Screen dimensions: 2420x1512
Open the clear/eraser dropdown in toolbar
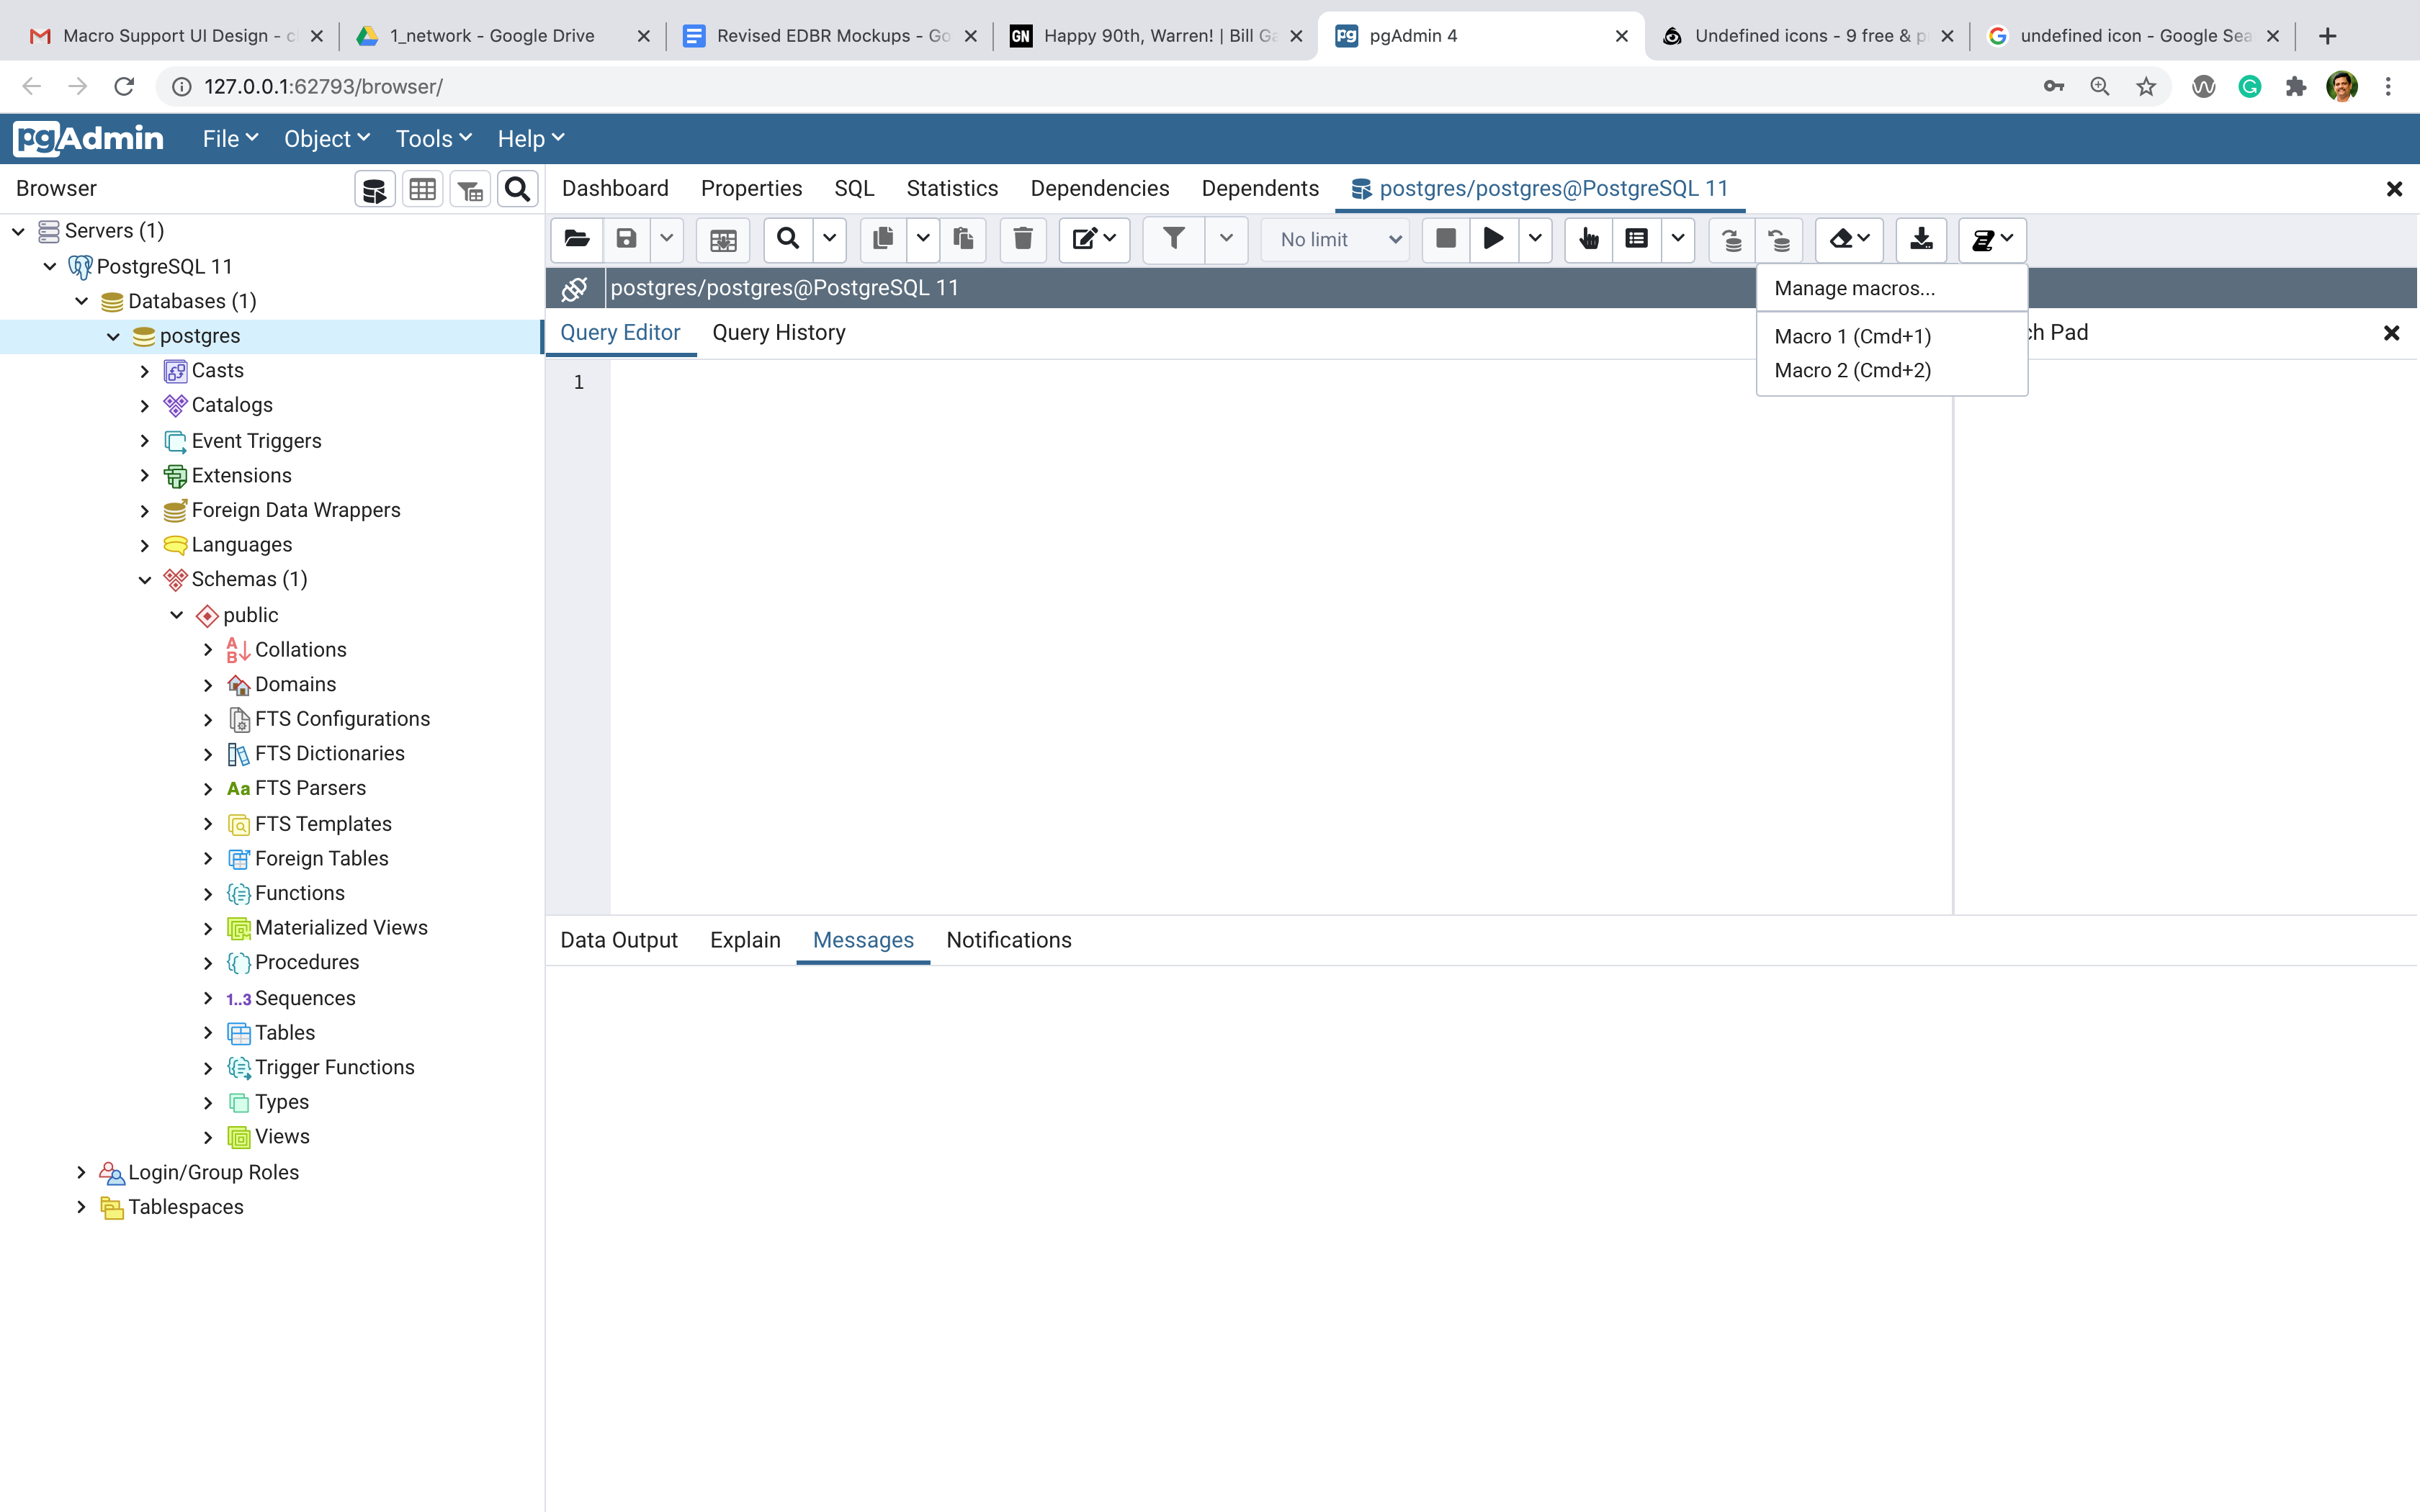(x=1849, y=239)
